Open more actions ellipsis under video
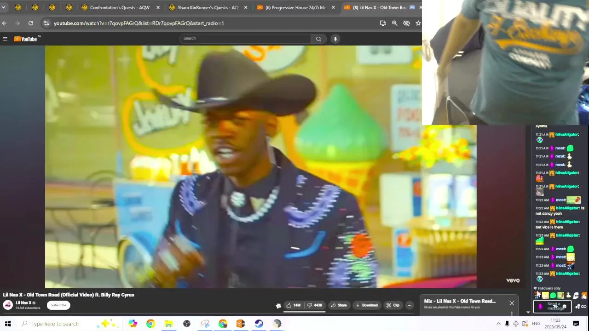Image resolution: width=589 pixels, height=331 pixels. (409, 305)
